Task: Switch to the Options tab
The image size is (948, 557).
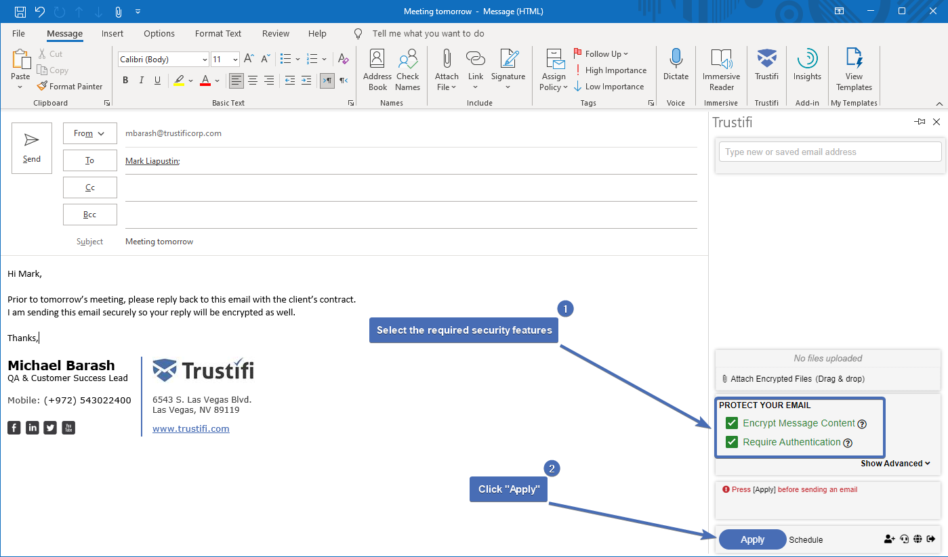Action: pyautogui.click(x=159, y=33)
